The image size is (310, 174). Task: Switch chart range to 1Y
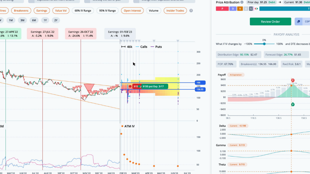pyautogui.click(x=45, y=20)
